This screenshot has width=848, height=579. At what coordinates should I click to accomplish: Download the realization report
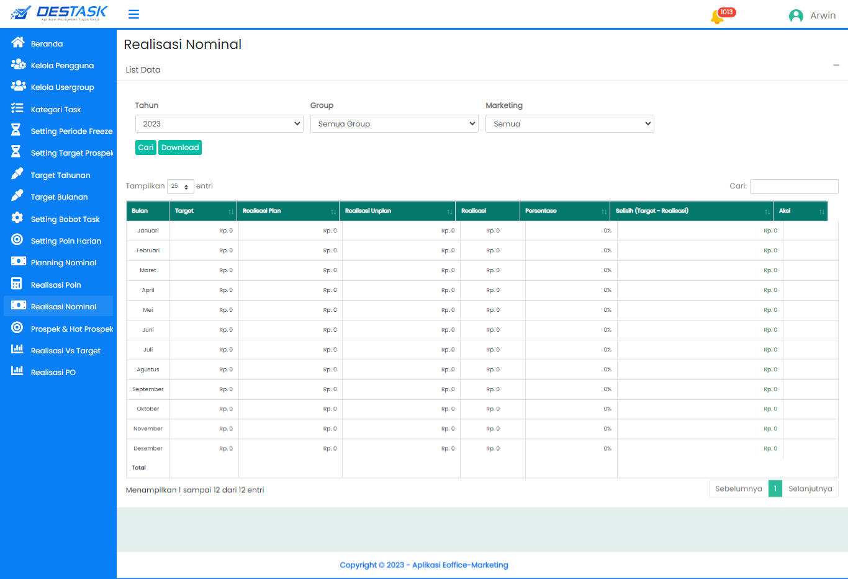(180, 148)
